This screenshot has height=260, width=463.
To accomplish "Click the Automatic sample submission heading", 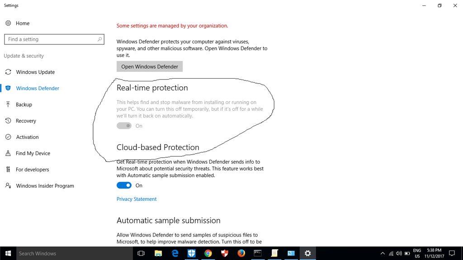I will click(x=168, y=220).
